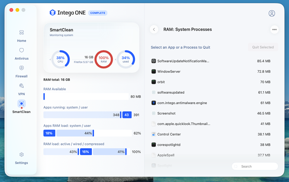Click the 43% active RAM bar
Image resolution: width=289 pixels, height=182 pixels.
coord(61,152)
